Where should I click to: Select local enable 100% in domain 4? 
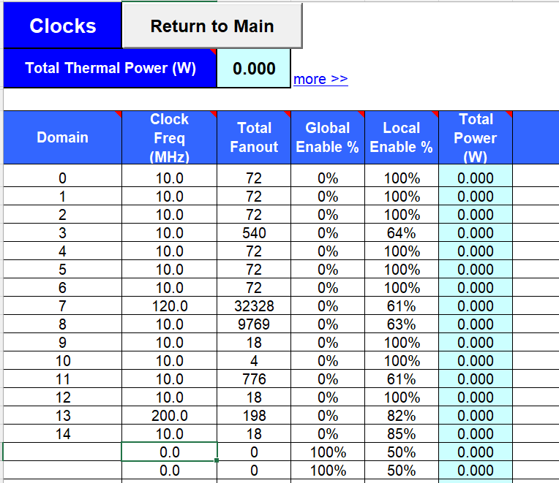pyautogui.click(x=402, y=251)
